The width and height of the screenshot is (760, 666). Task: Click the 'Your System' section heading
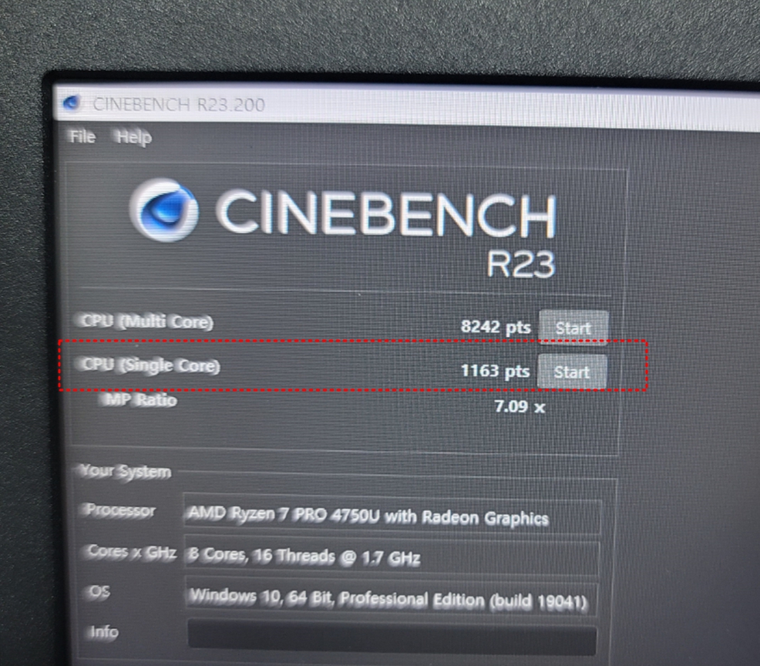point(126,471)
